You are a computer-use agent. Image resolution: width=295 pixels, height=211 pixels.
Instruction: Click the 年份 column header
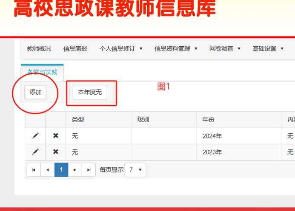coord(209,120)
